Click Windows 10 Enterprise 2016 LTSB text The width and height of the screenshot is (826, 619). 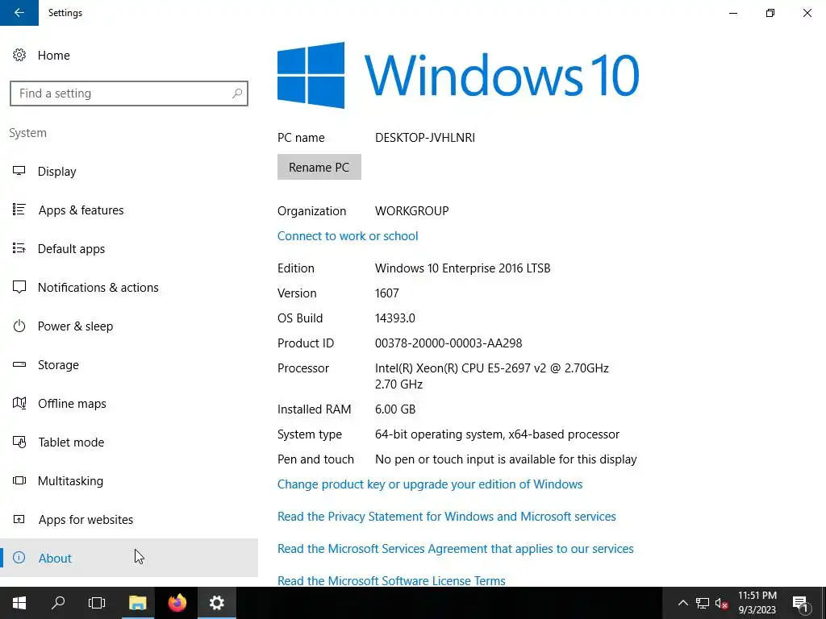462,268
